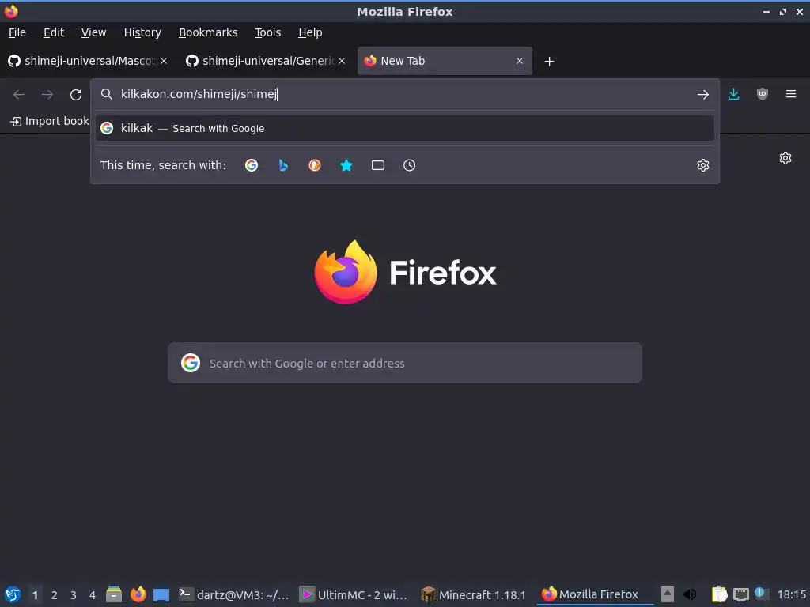Open the Edit menu

54,32
